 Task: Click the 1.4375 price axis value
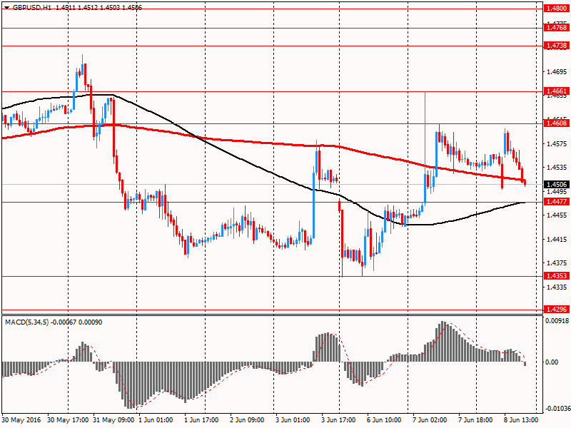tap(557, 263)
